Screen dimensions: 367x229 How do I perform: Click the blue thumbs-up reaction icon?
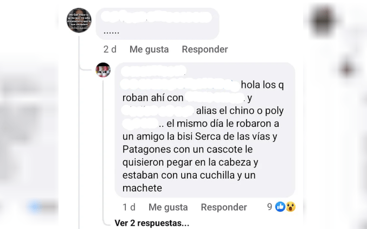pyautogui.click(x=280, y=207)
